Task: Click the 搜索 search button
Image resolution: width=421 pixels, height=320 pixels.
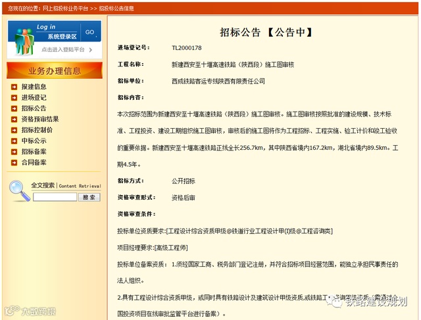Action: [89, 197]
